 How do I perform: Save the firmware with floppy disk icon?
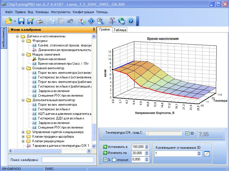[x=21, y=21]
